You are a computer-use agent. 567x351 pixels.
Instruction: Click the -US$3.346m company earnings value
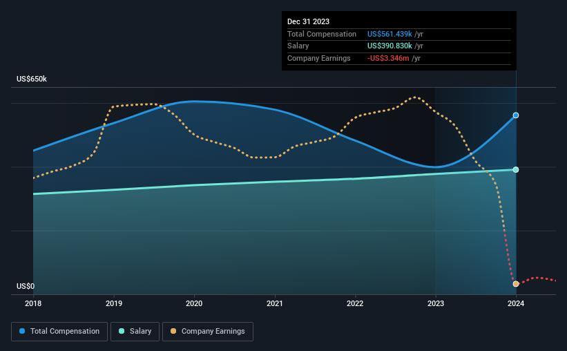click(388, 58)
